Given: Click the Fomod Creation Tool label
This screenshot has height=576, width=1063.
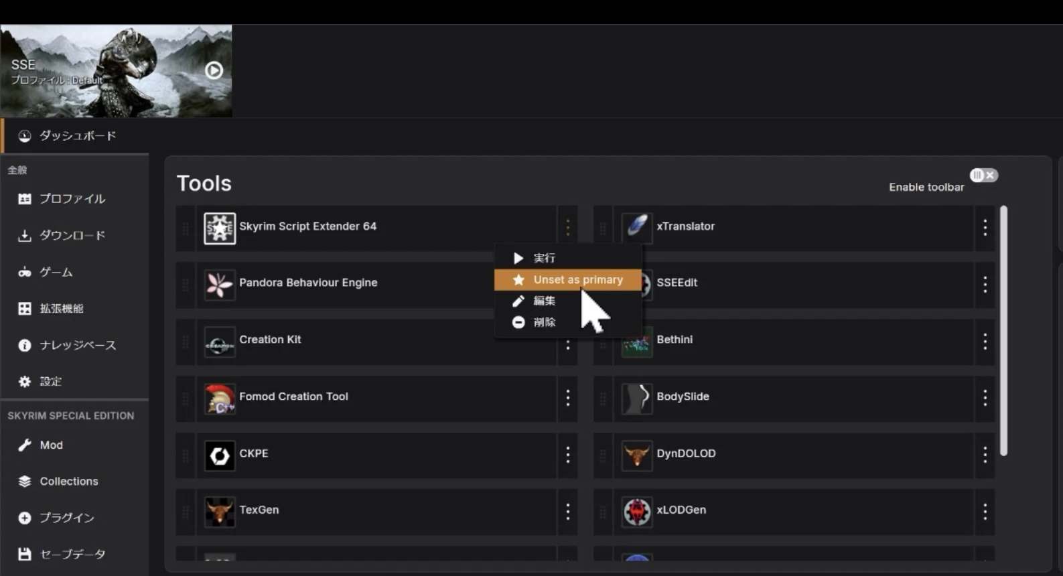Looking at the screenshot, I should point(293,397).
